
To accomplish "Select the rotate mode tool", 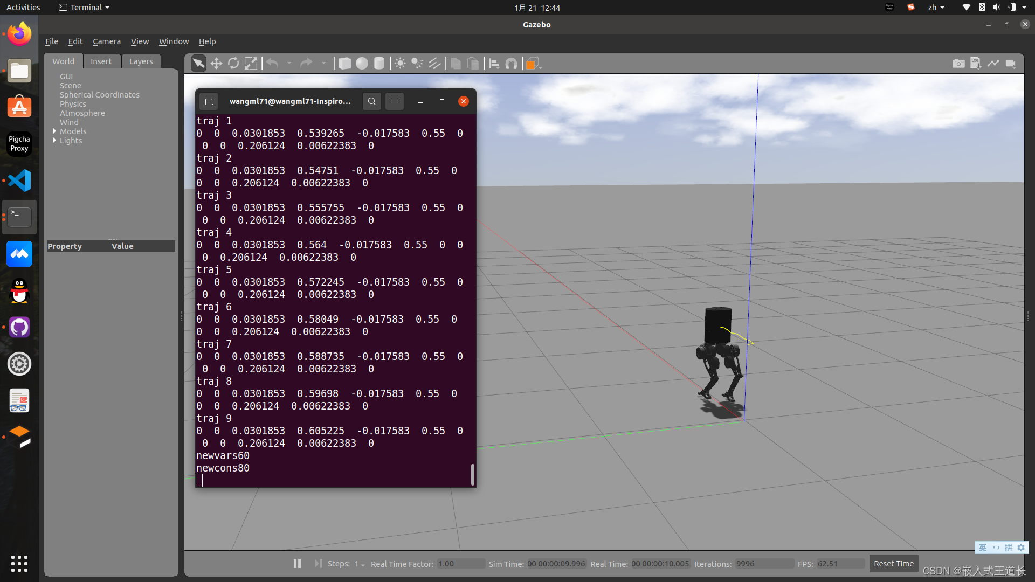I will point(233,63).
